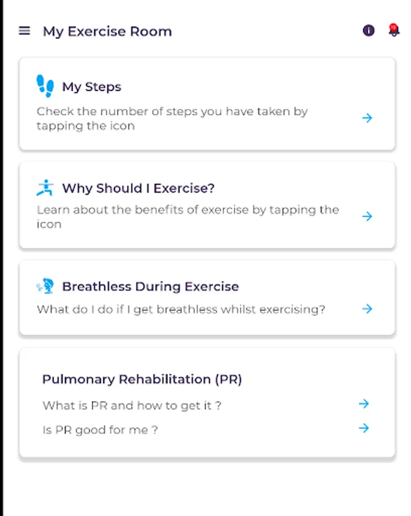Open Is PR good for me question
The image size is (411, 516).
tap(100, 429)
